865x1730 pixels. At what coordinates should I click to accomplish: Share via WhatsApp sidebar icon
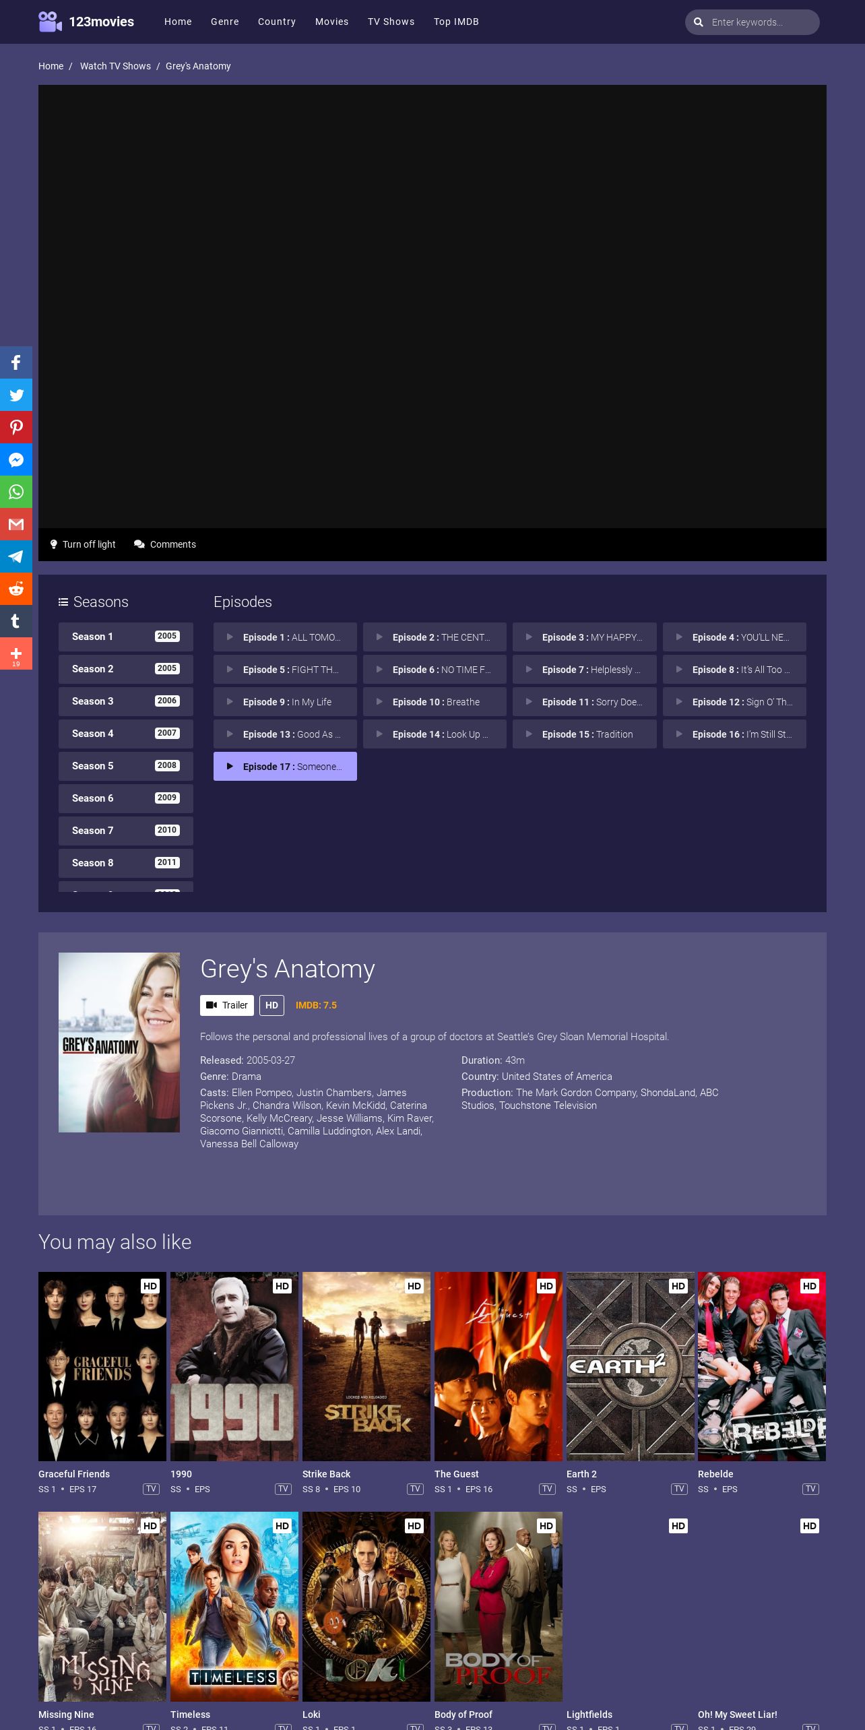click(x=16, y=492)
